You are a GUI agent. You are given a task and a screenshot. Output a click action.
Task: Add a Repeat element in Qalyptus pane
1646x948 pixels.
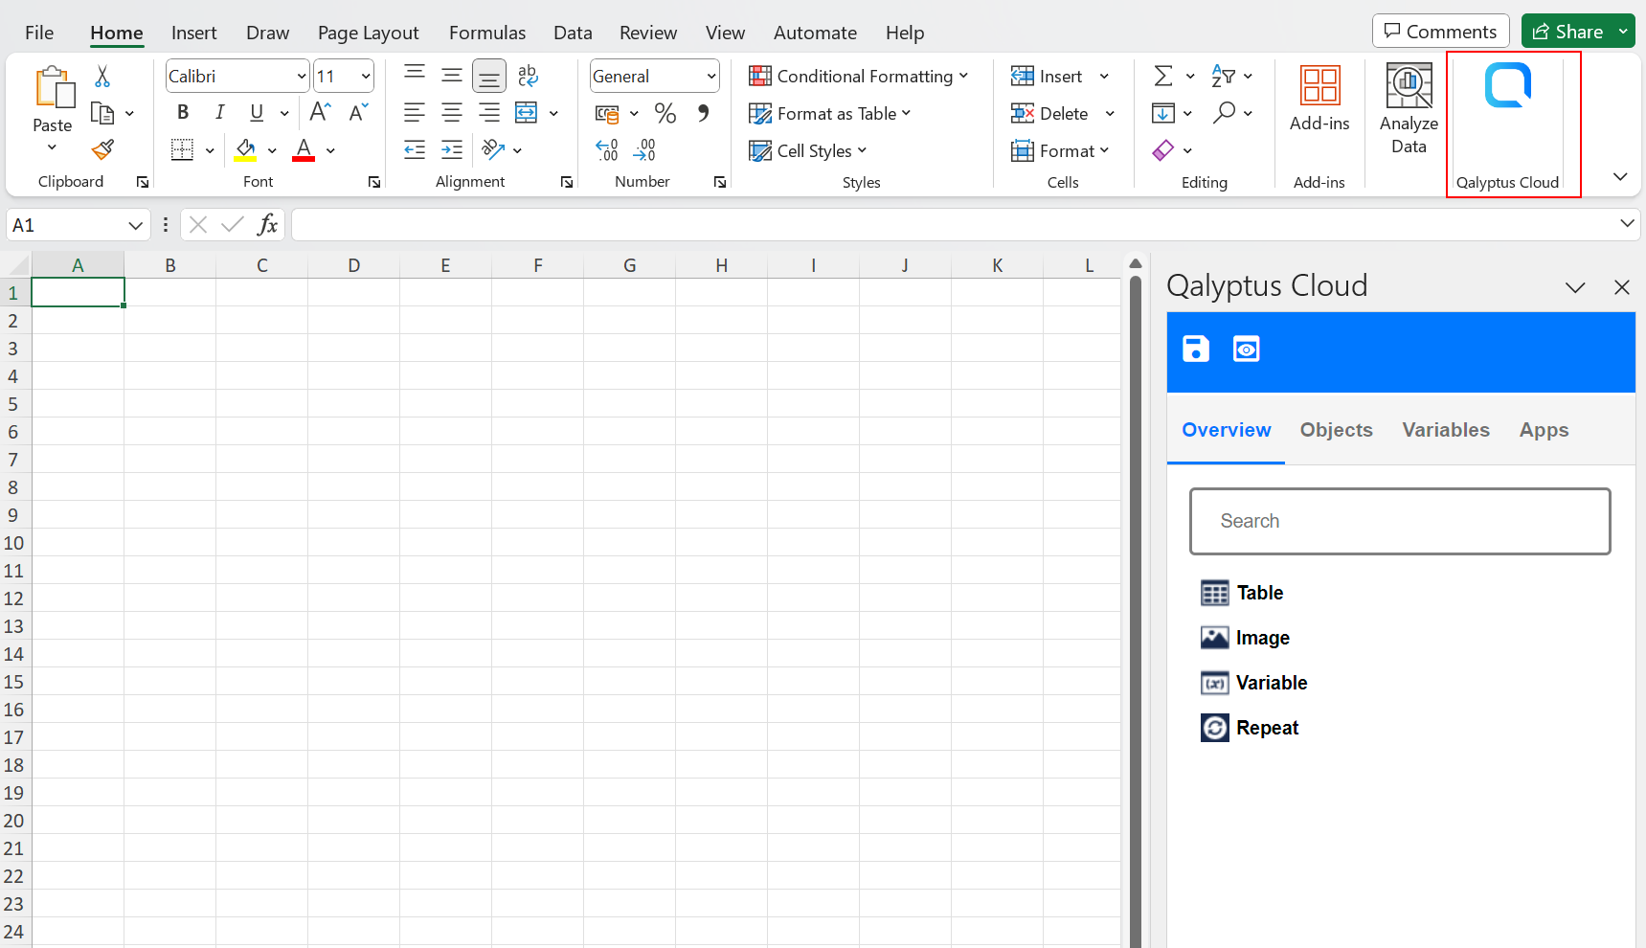(1267, 727)
